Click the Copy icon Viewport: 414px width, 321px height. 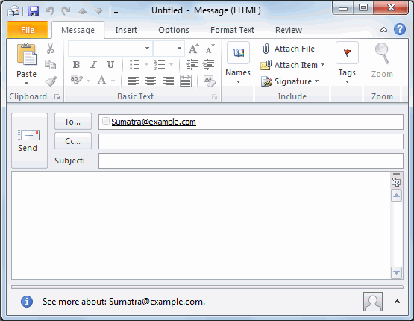pyautogui.click(x=50, y=65)
